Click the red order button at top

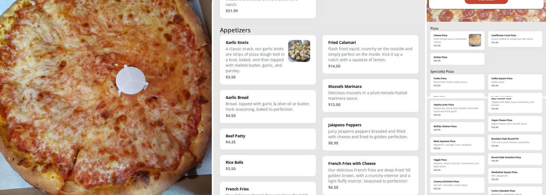click(486, 1)
